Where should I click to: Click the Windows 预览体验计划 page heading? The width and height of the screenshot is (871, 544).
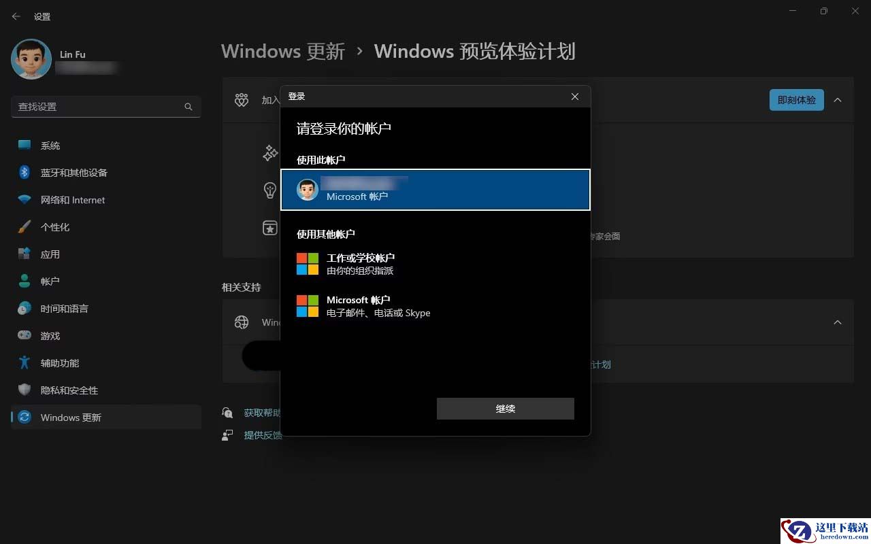[x=475, y=52]
